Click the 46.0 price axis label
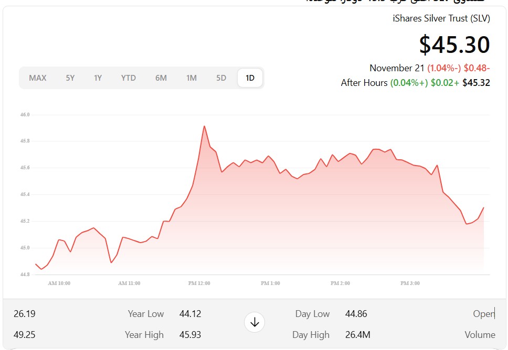 point(25,114)
